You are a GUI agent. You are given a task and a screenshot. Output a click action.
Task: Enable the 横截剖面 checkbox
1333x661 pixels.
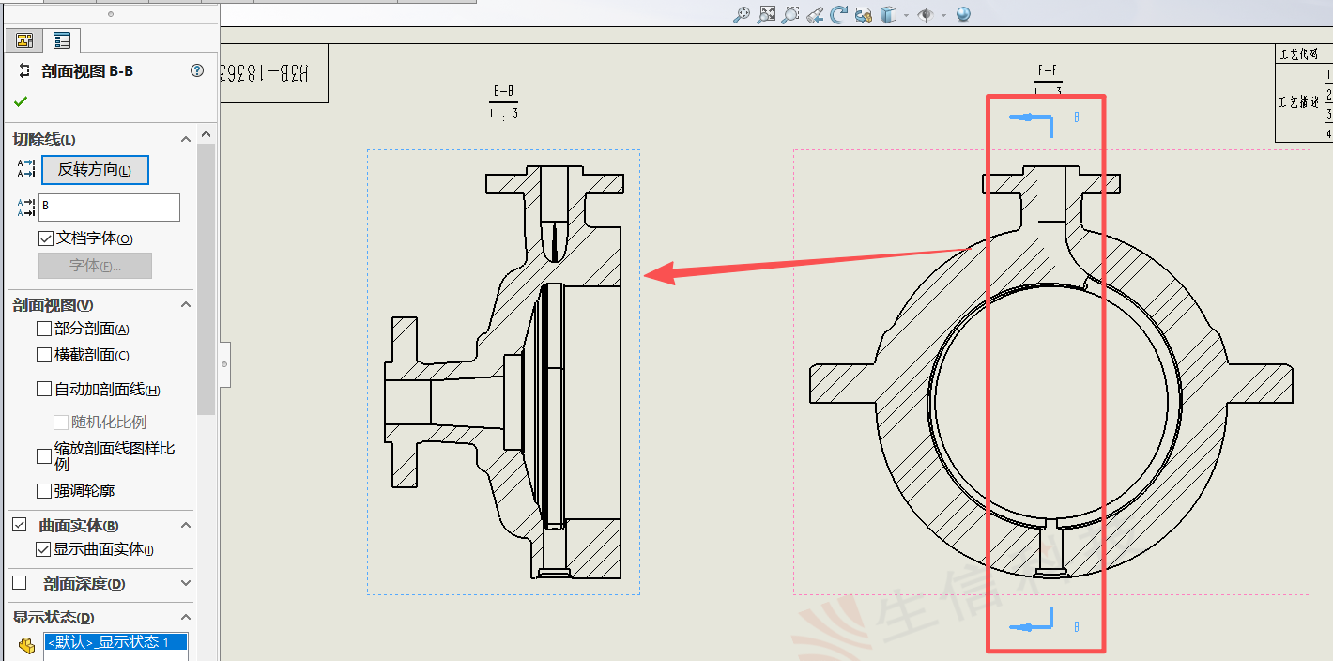pyautogui.click(x=43, y=355)
